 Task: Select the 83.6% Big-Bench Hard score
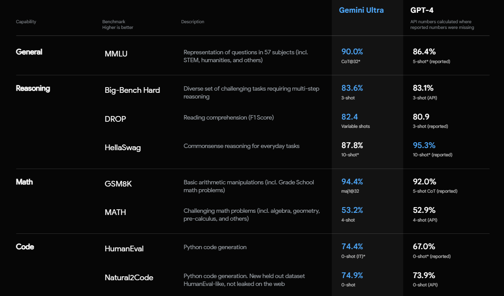[x=352, y=88]
